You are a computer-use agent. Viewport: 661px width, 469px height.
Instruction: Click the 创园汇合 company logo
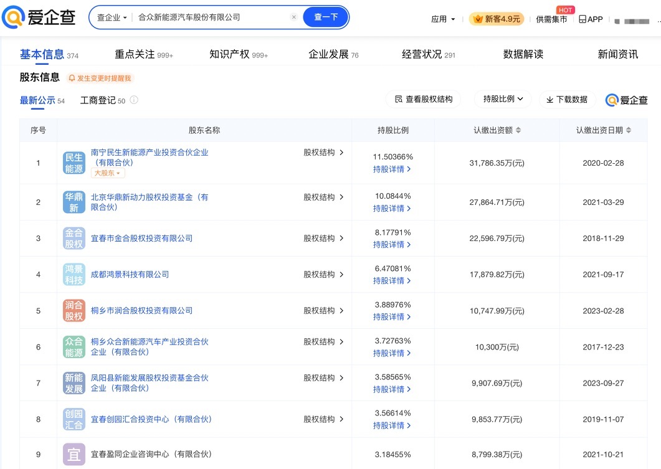tap(74, 419)
